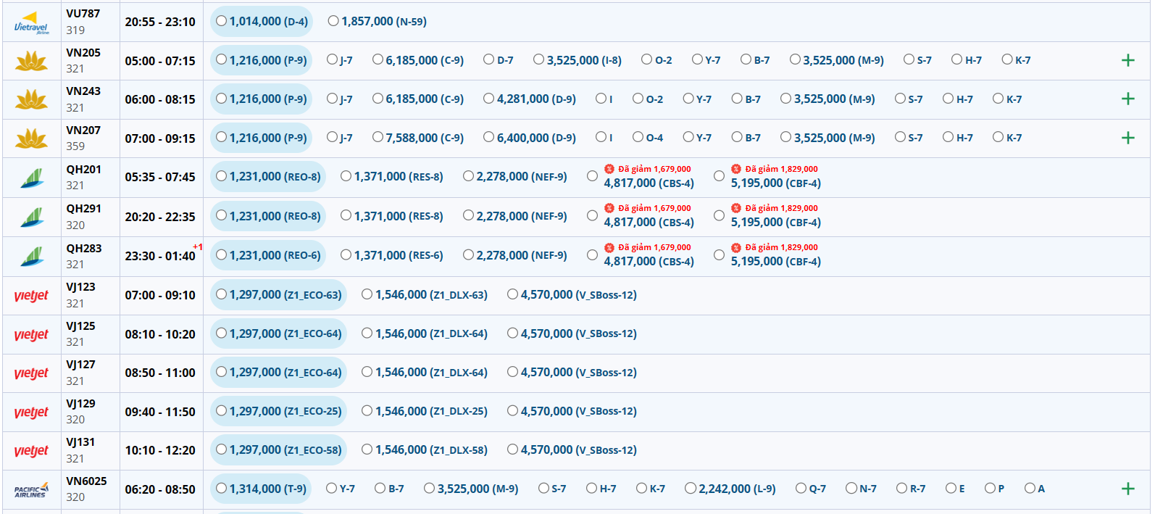Click the Vietjet logo for flight VJ123
This screenshot has width=1155, height=514.
32,296
